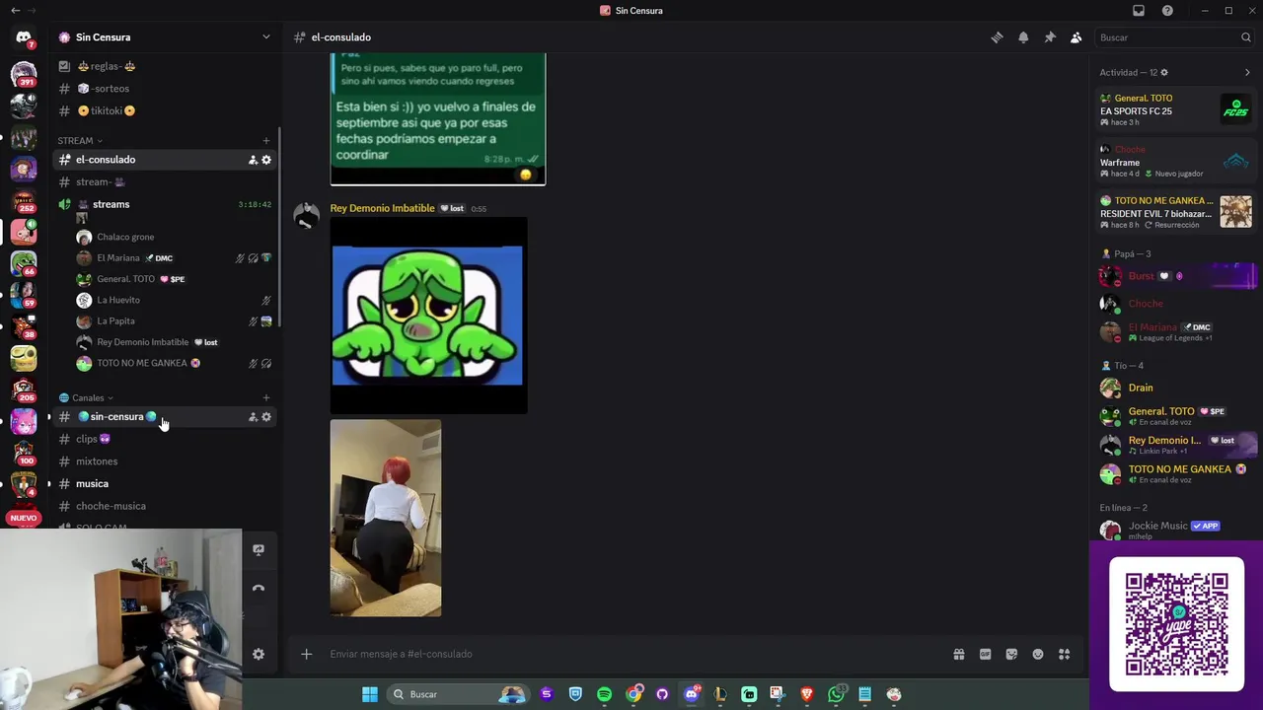1263x710 pixels.
Task: Select voice user La Huevito
Action: pyautogui.click(x=117, y=300)
